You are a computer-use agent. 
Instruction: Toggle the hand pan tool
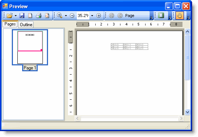[180, 16]
